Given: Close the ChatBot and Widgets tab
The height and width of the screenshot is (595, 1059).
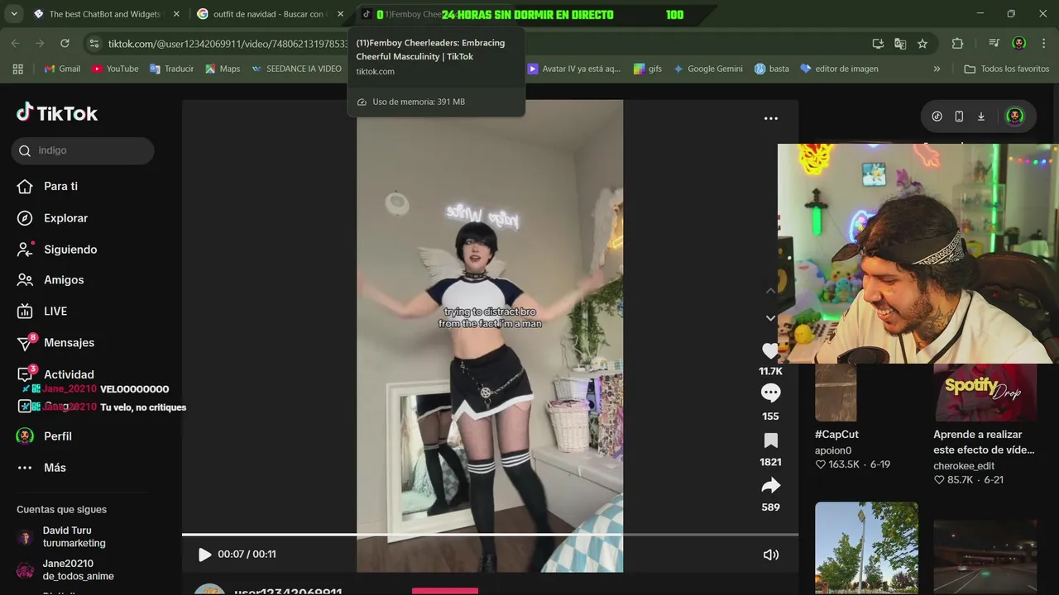Looking at the screenshot, I should [176, 14].
